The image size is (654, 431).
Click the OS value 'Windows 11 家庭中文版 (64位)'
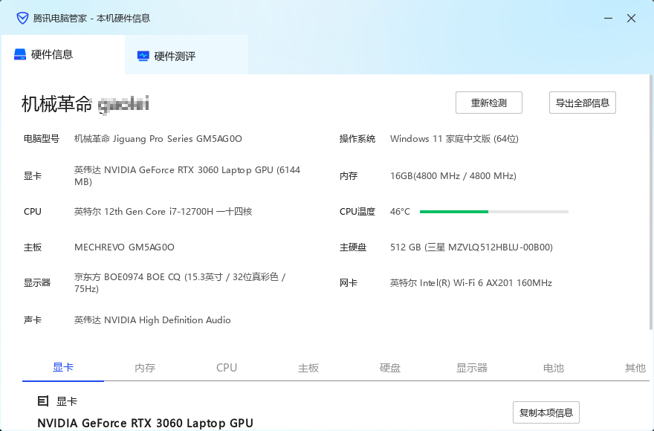[454, 138]
